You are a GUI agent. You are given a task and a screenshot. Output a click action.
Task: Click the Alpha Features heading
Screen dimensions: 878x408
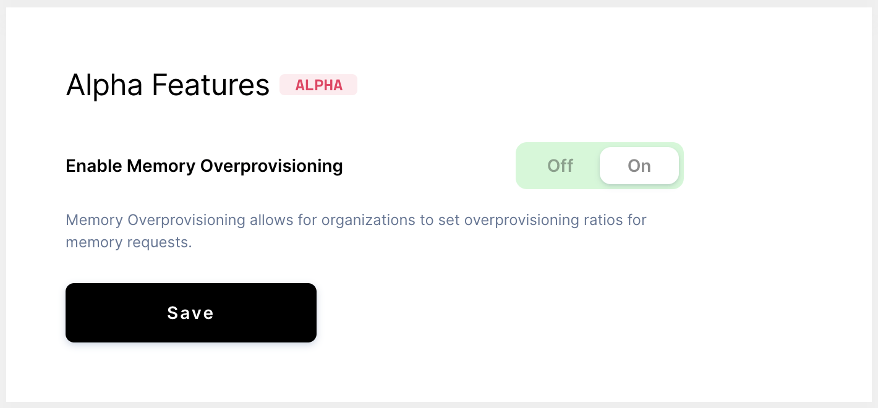point(168,85)
